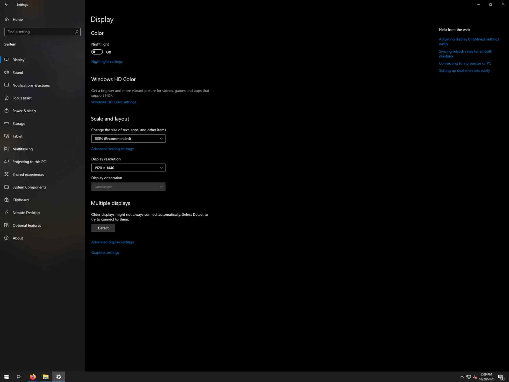Open the Display resolution 1920 × 1440 dropdown
The height and width of the screenshot is (382, 509).
(x=128, y=168)
